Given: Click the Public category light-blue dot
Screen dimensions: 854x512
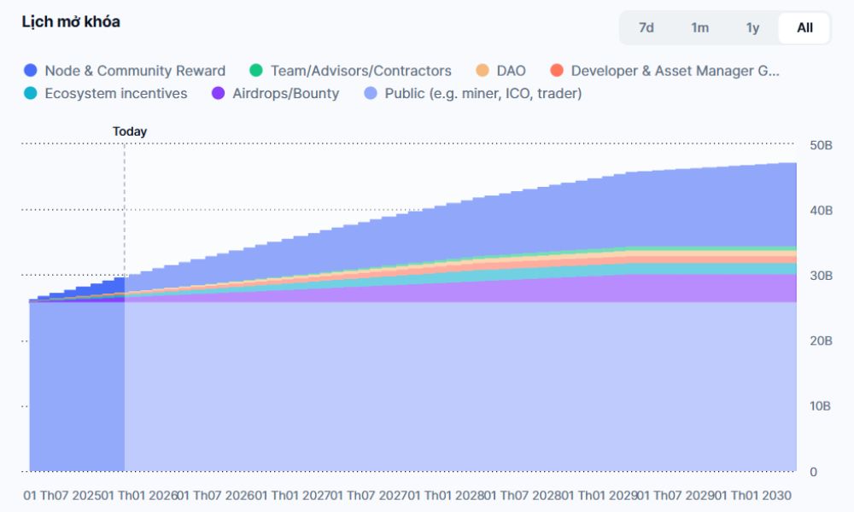Looking at the screenshot, I should (371, 94).
